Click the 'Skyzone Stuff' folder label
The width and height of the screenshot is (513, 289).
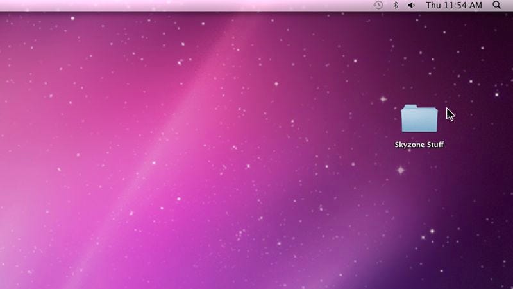[419, 144]
